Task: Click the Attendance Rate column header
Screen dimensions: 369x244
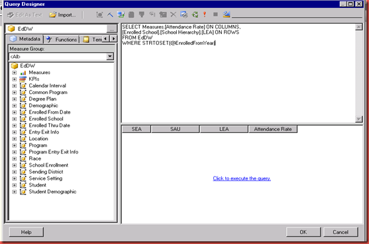Action: (273, 129)
